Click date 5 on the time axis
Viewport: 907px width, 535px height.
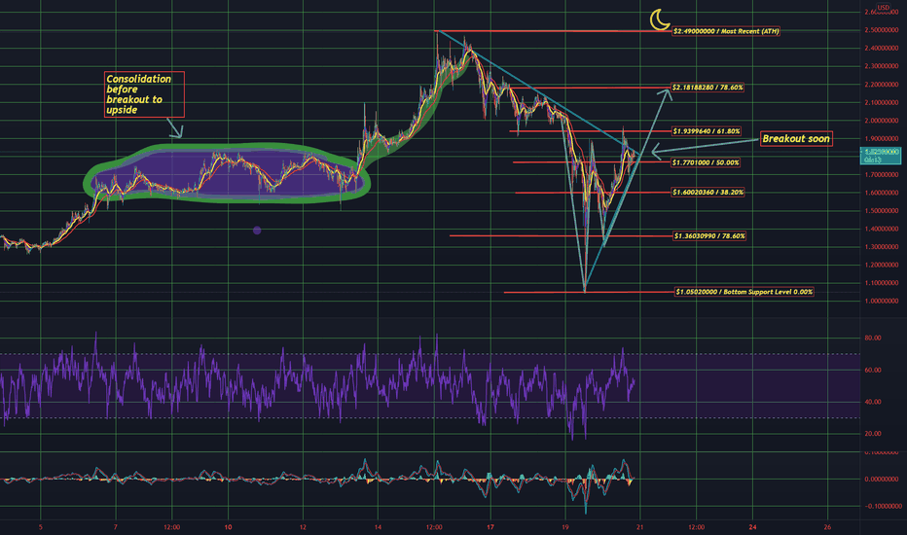(x=41, y=527)
